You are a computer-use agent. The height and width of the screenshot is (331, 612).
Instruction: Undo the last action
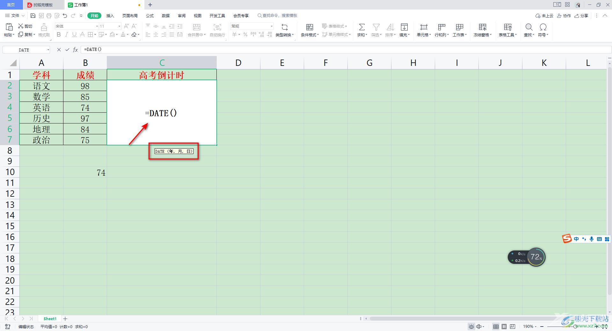65,16
